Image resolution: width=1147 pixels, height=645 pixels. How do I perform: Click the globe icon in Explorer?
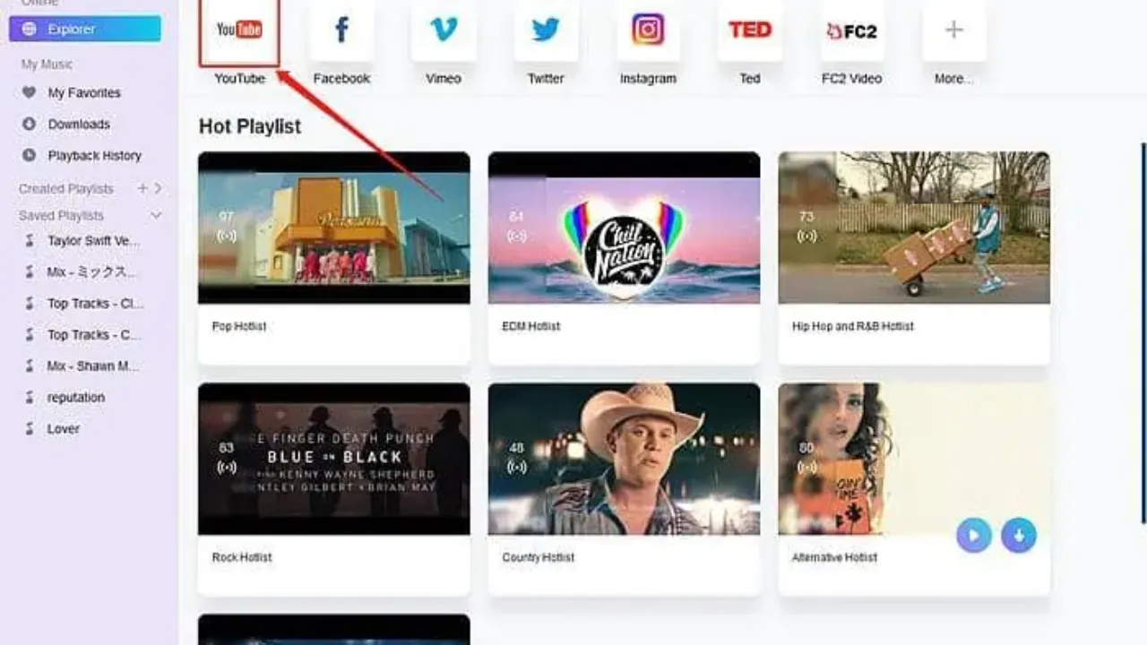(x=30, y=29)
